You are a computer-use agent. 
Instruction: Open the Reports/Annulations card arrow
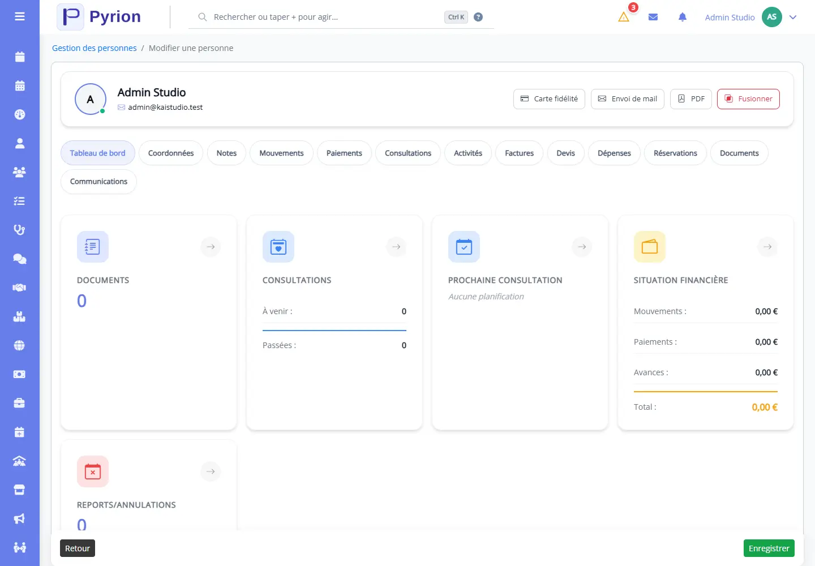[211, 471]
